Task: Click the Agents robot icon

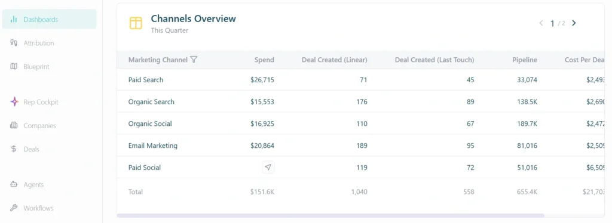Action: (14, 184)
